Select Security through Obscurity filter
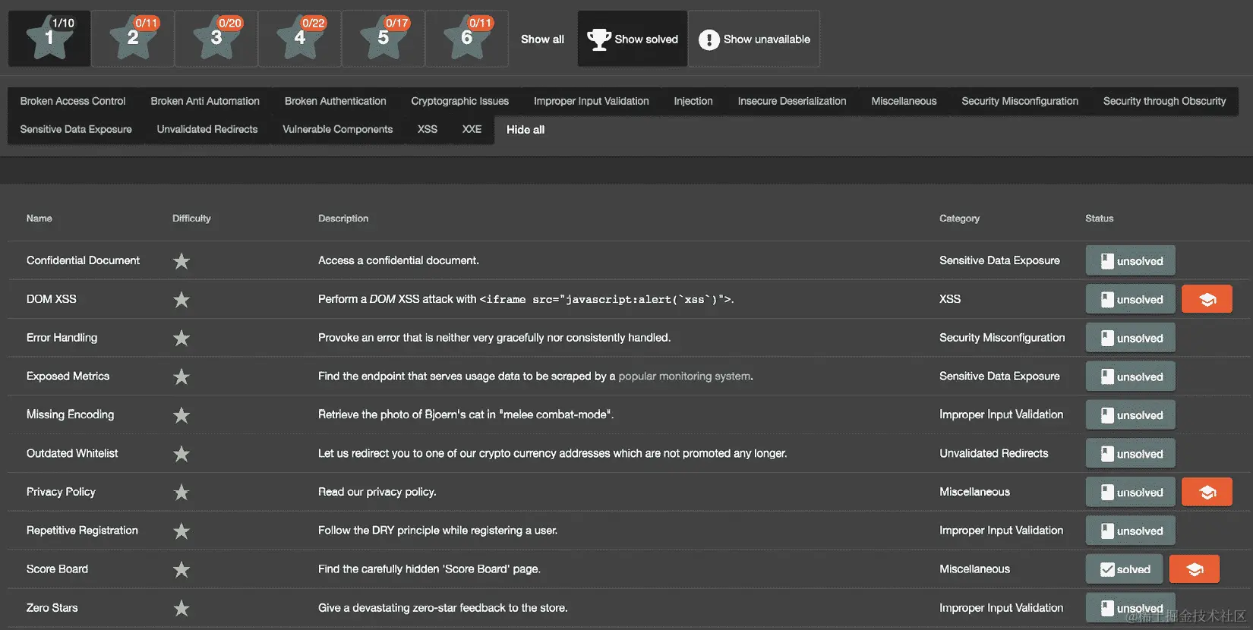Viewport: 1253px width, 630px height. click(x=1164, y=101)
